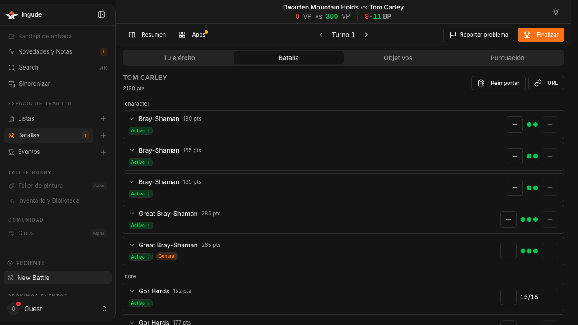The width and height of the screenshot is (578, 325).
Task: Toggle the light/dark theme sun icon
Action: 556,12
